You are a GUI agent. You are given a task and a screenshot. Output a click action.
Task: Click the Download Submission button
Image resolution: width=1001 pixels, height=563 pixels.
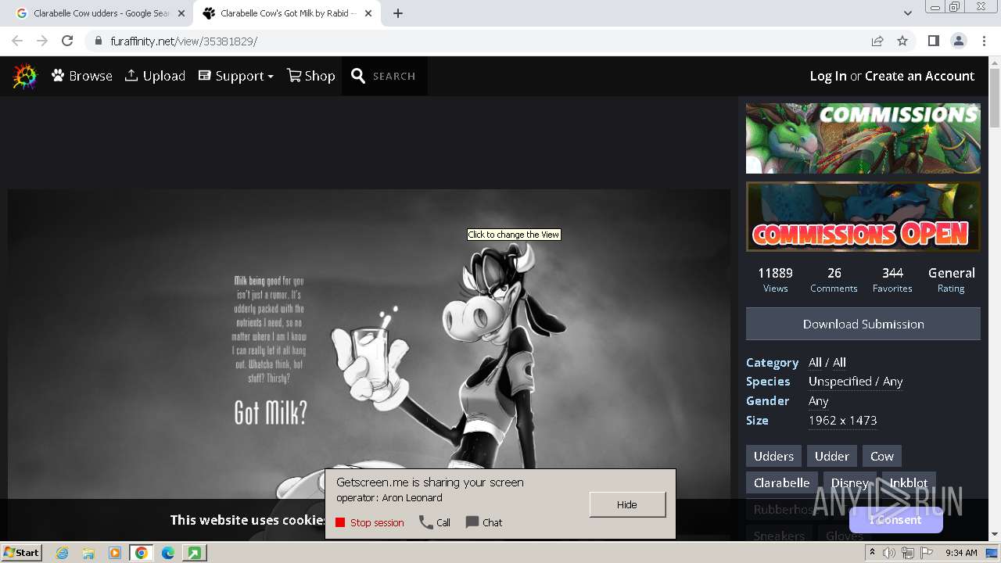coord(863,324)
